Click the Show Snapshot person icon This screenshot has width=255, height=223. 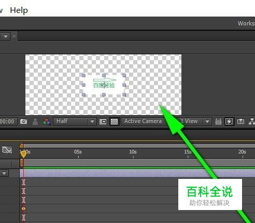click(x=35, y=121)
